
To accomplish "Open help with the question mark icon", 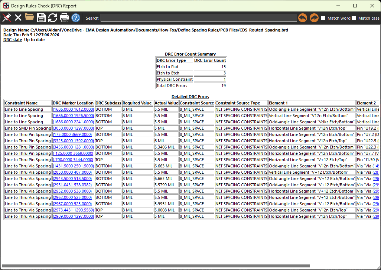I will tap(76, 18).
